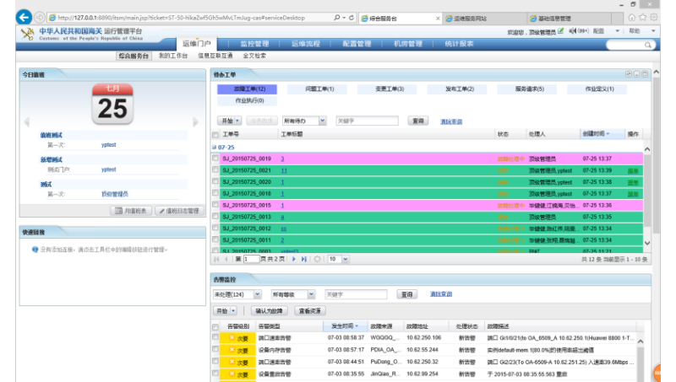This screenshot has width=676, height=382.
Task: Go to last page of work order list
Action: coord(304,259)
